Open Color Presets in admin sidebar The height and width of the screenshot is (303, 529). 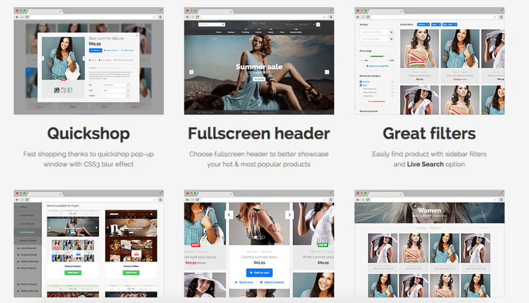pos(27,224)
